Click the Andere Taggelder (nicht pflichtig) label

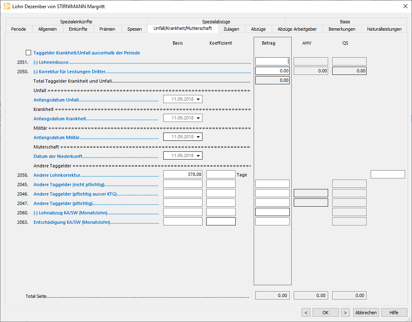[69, 185]
